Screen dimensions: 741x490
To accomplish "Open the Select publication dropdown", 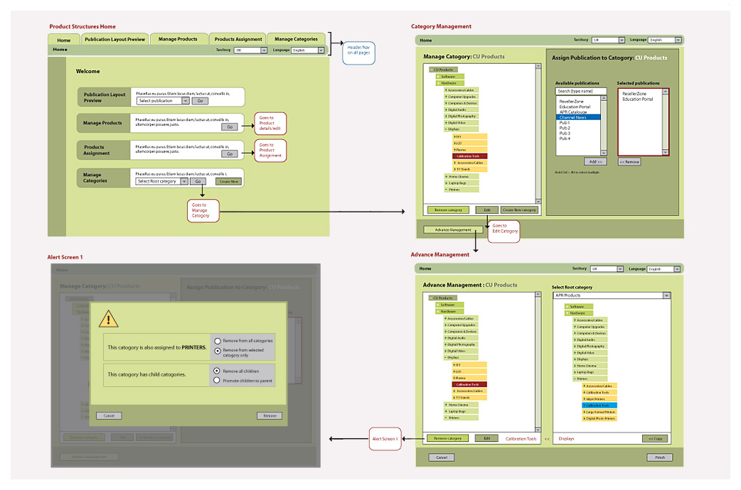I will coord(163,101).
